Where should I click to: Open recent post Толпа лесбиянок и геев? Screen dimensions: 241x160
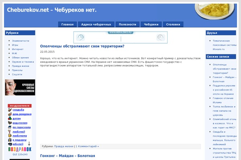pos(224,111)
